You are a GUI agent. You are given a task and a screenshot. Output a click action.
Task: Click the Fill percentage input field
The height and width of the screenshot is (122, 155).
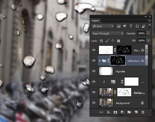tap(141, 41)
